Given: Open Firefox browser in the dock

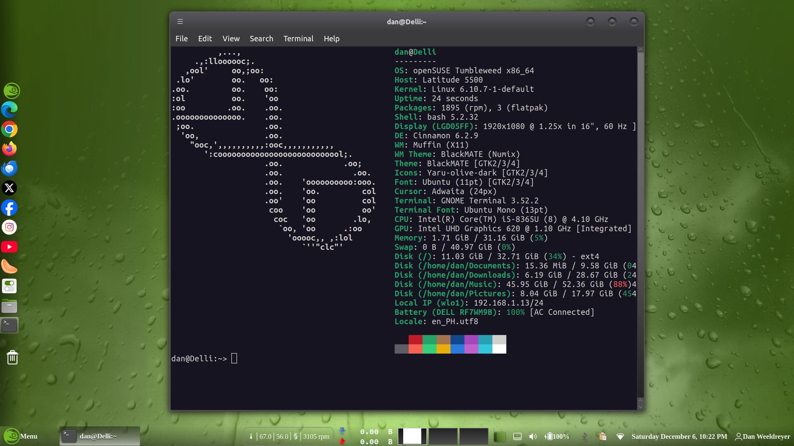Looking at the screenshot, I should click(x=10, y=149).
